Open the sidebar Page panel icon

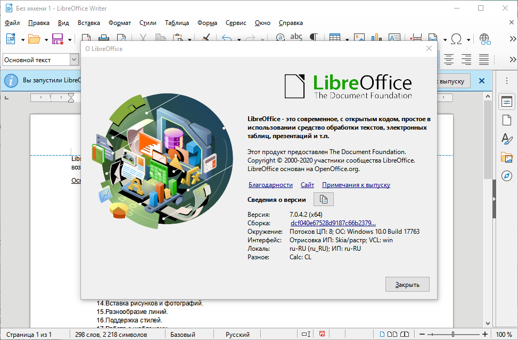[507, 120]
